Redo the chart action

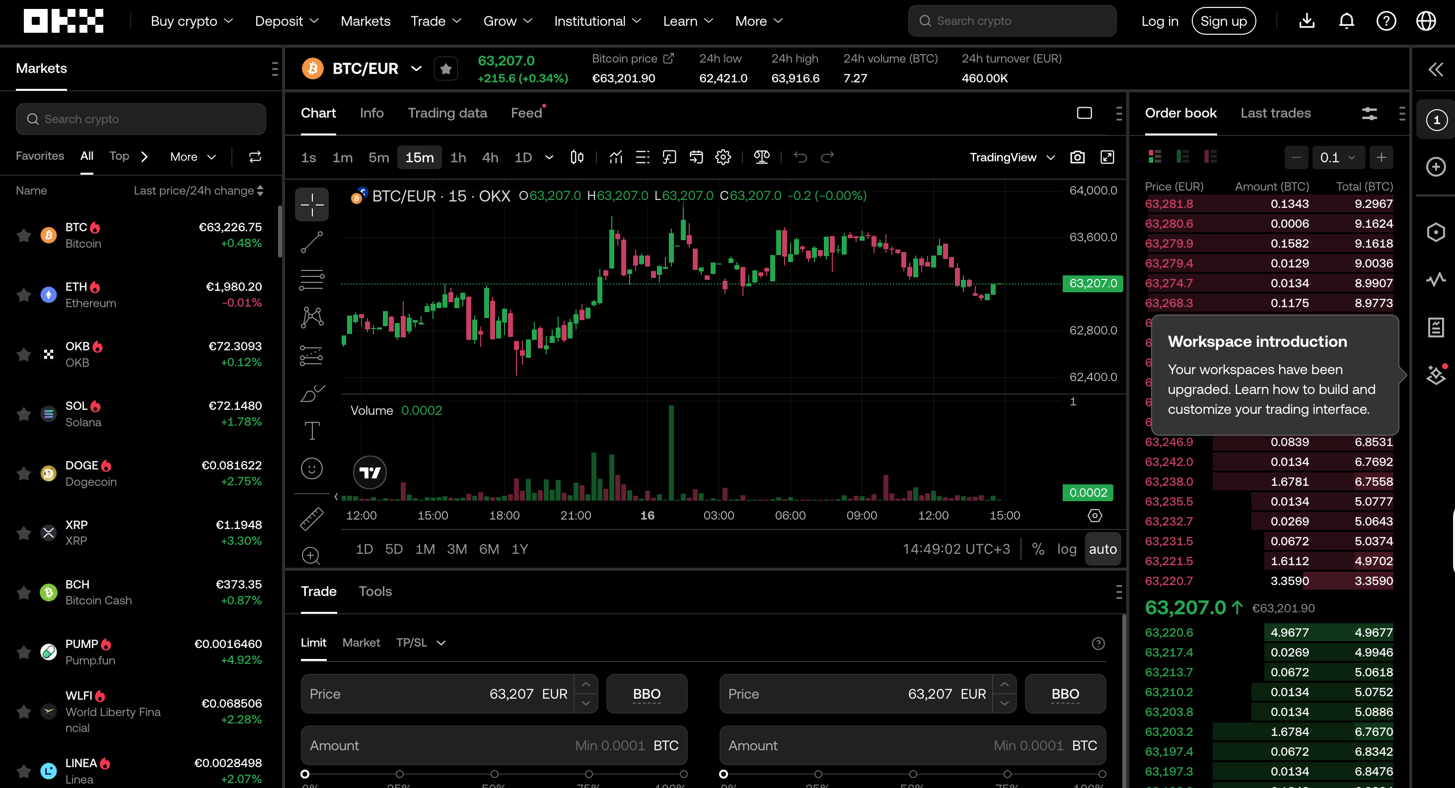tap(827, 157)
